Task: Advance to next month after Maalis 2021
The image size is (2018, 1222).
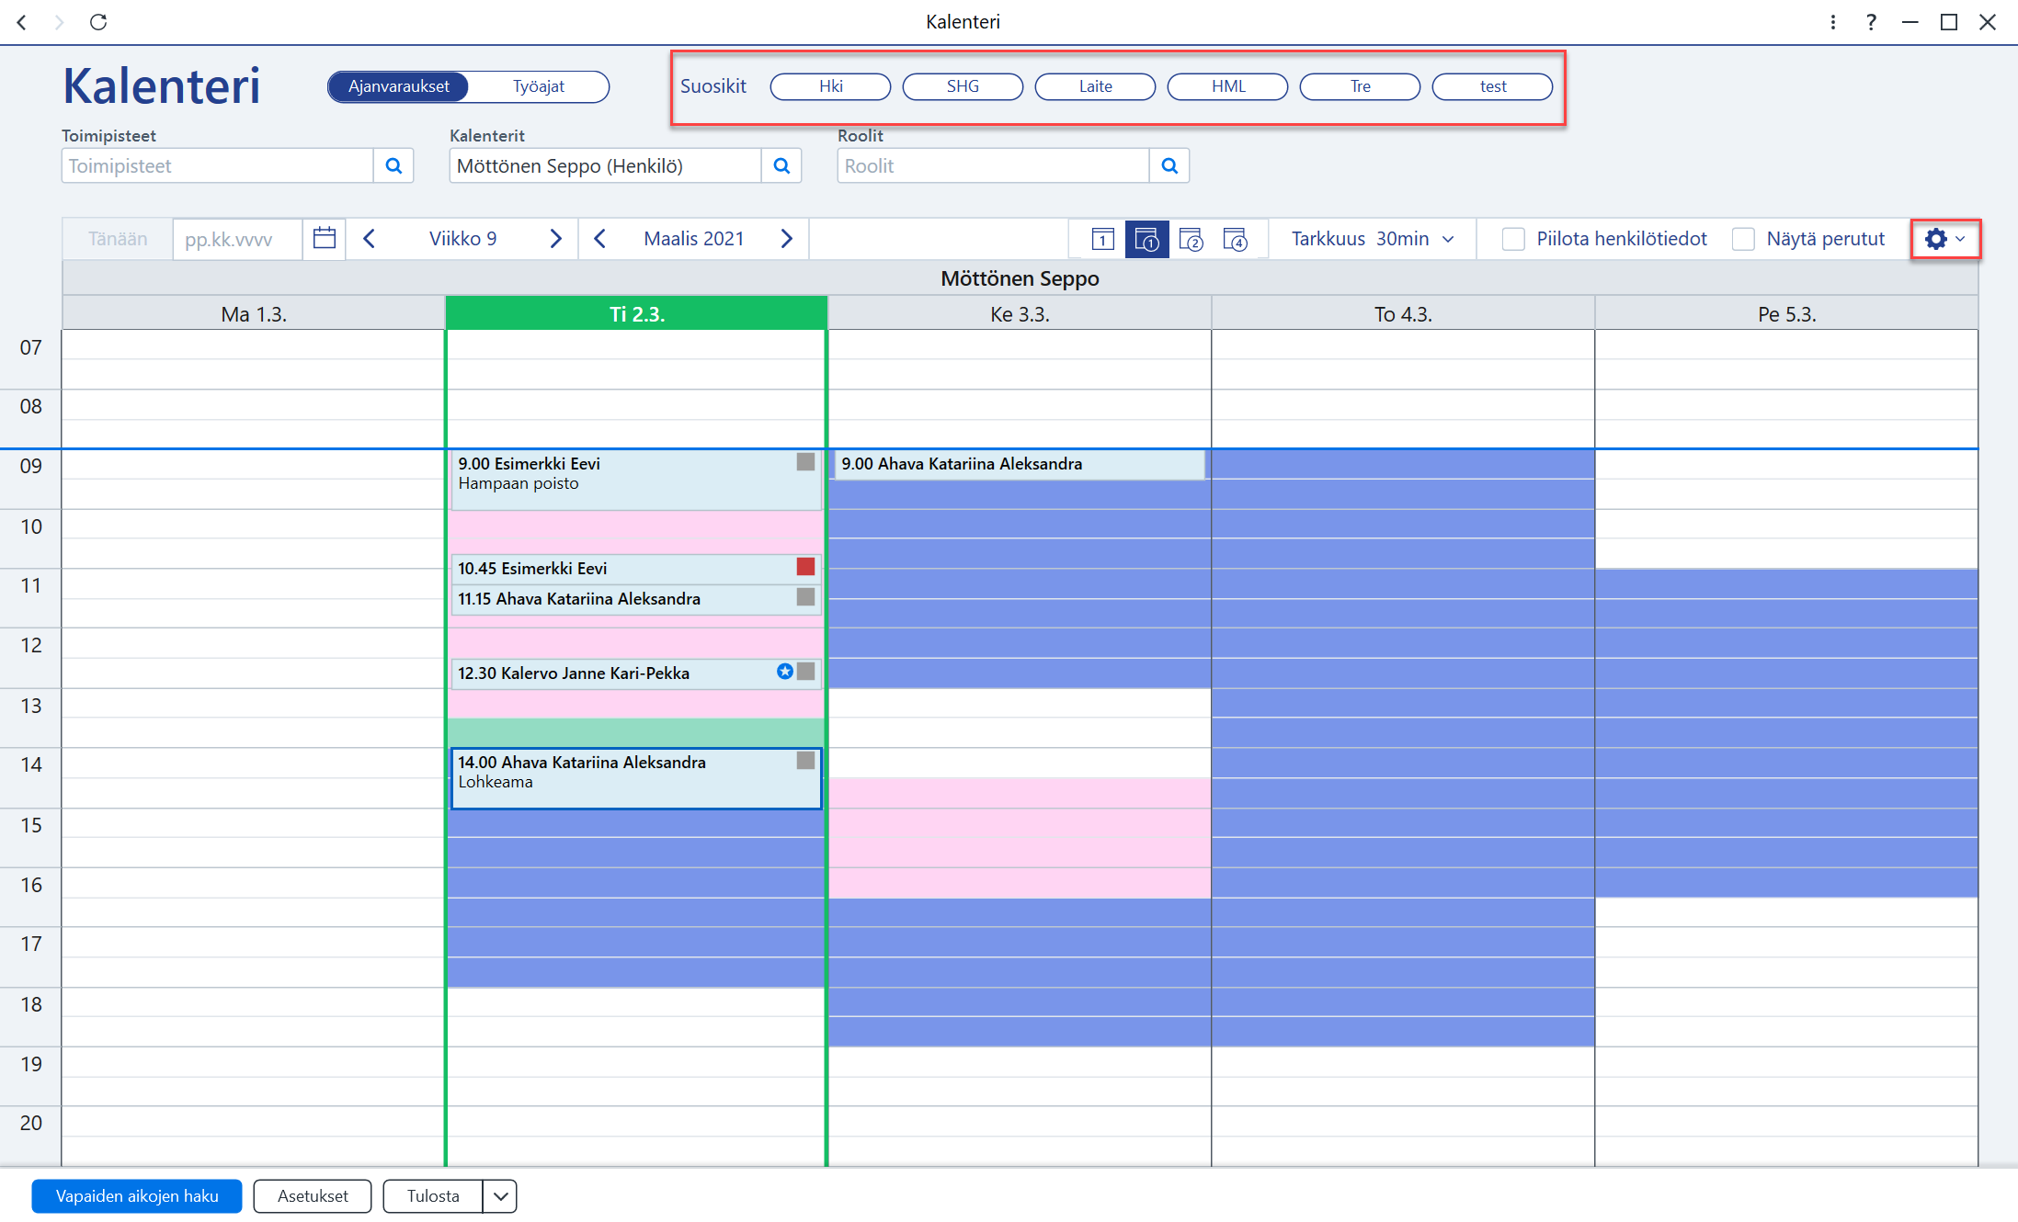Action: pos(786,239)
